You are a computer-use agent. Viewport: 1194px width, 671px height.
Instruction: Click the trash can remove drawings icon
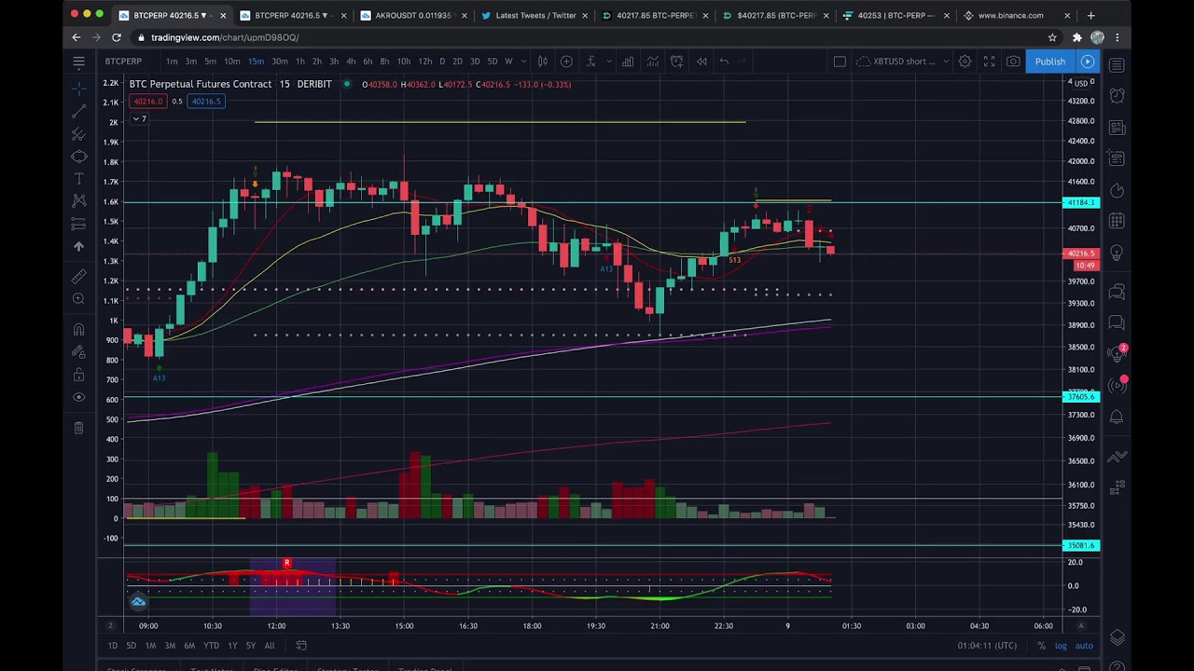(x=78, y=428)
